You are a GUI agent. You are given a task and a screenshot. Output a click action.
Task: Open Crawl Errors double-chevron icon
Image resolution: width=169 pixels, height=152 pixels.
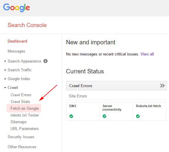162,86
